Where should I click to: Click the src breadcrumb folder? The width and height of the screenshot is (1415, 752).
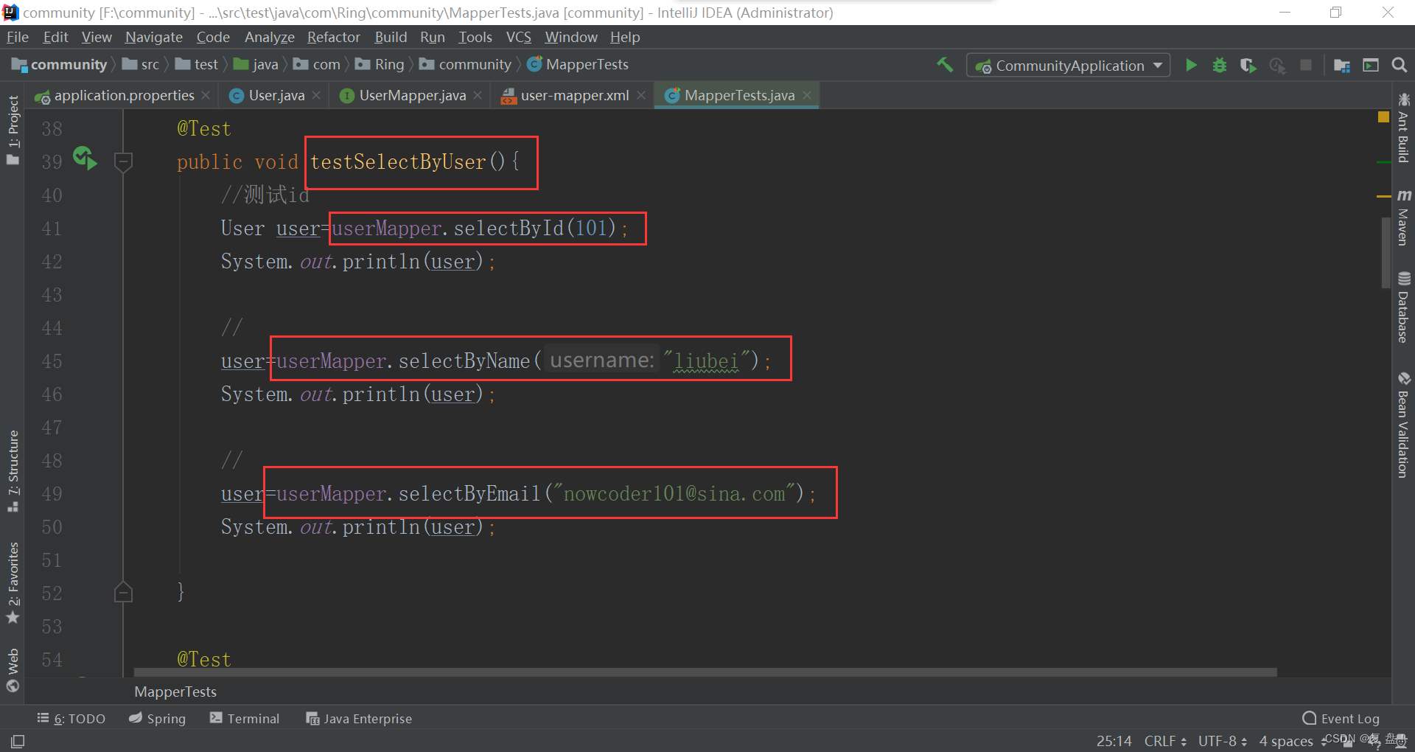(141, 65)
